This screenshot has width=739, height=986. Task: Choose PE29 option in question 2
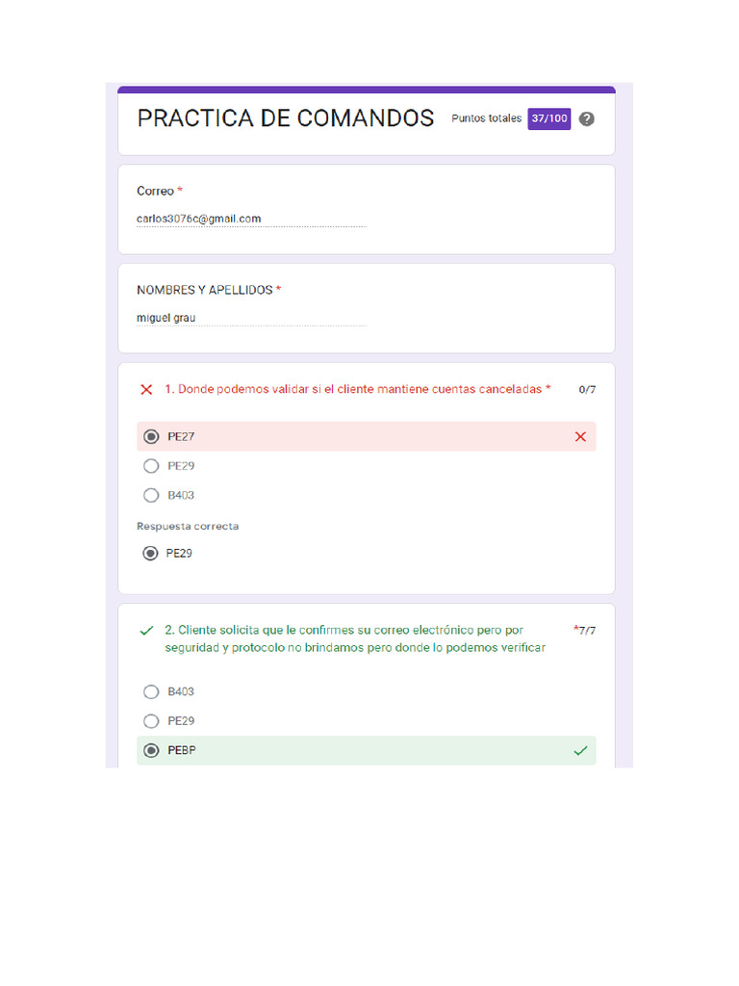[x=151, y=721]
